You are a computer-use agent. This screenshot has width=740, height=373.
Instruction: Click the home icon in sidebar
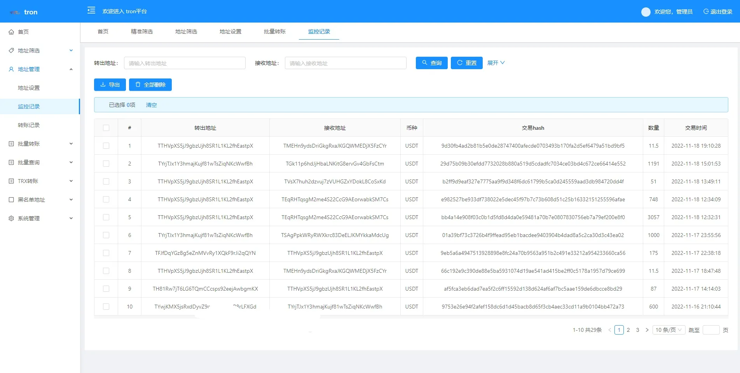coord(11,32)
